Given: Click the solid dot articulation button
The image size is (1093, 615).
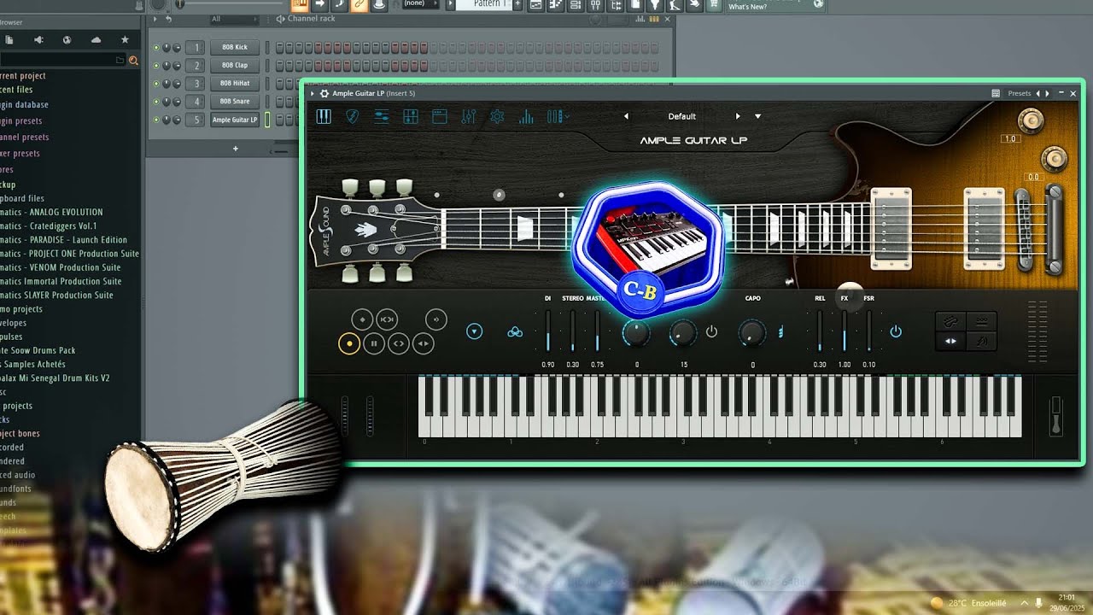Looking at the screenshot, I should [348, 343].
